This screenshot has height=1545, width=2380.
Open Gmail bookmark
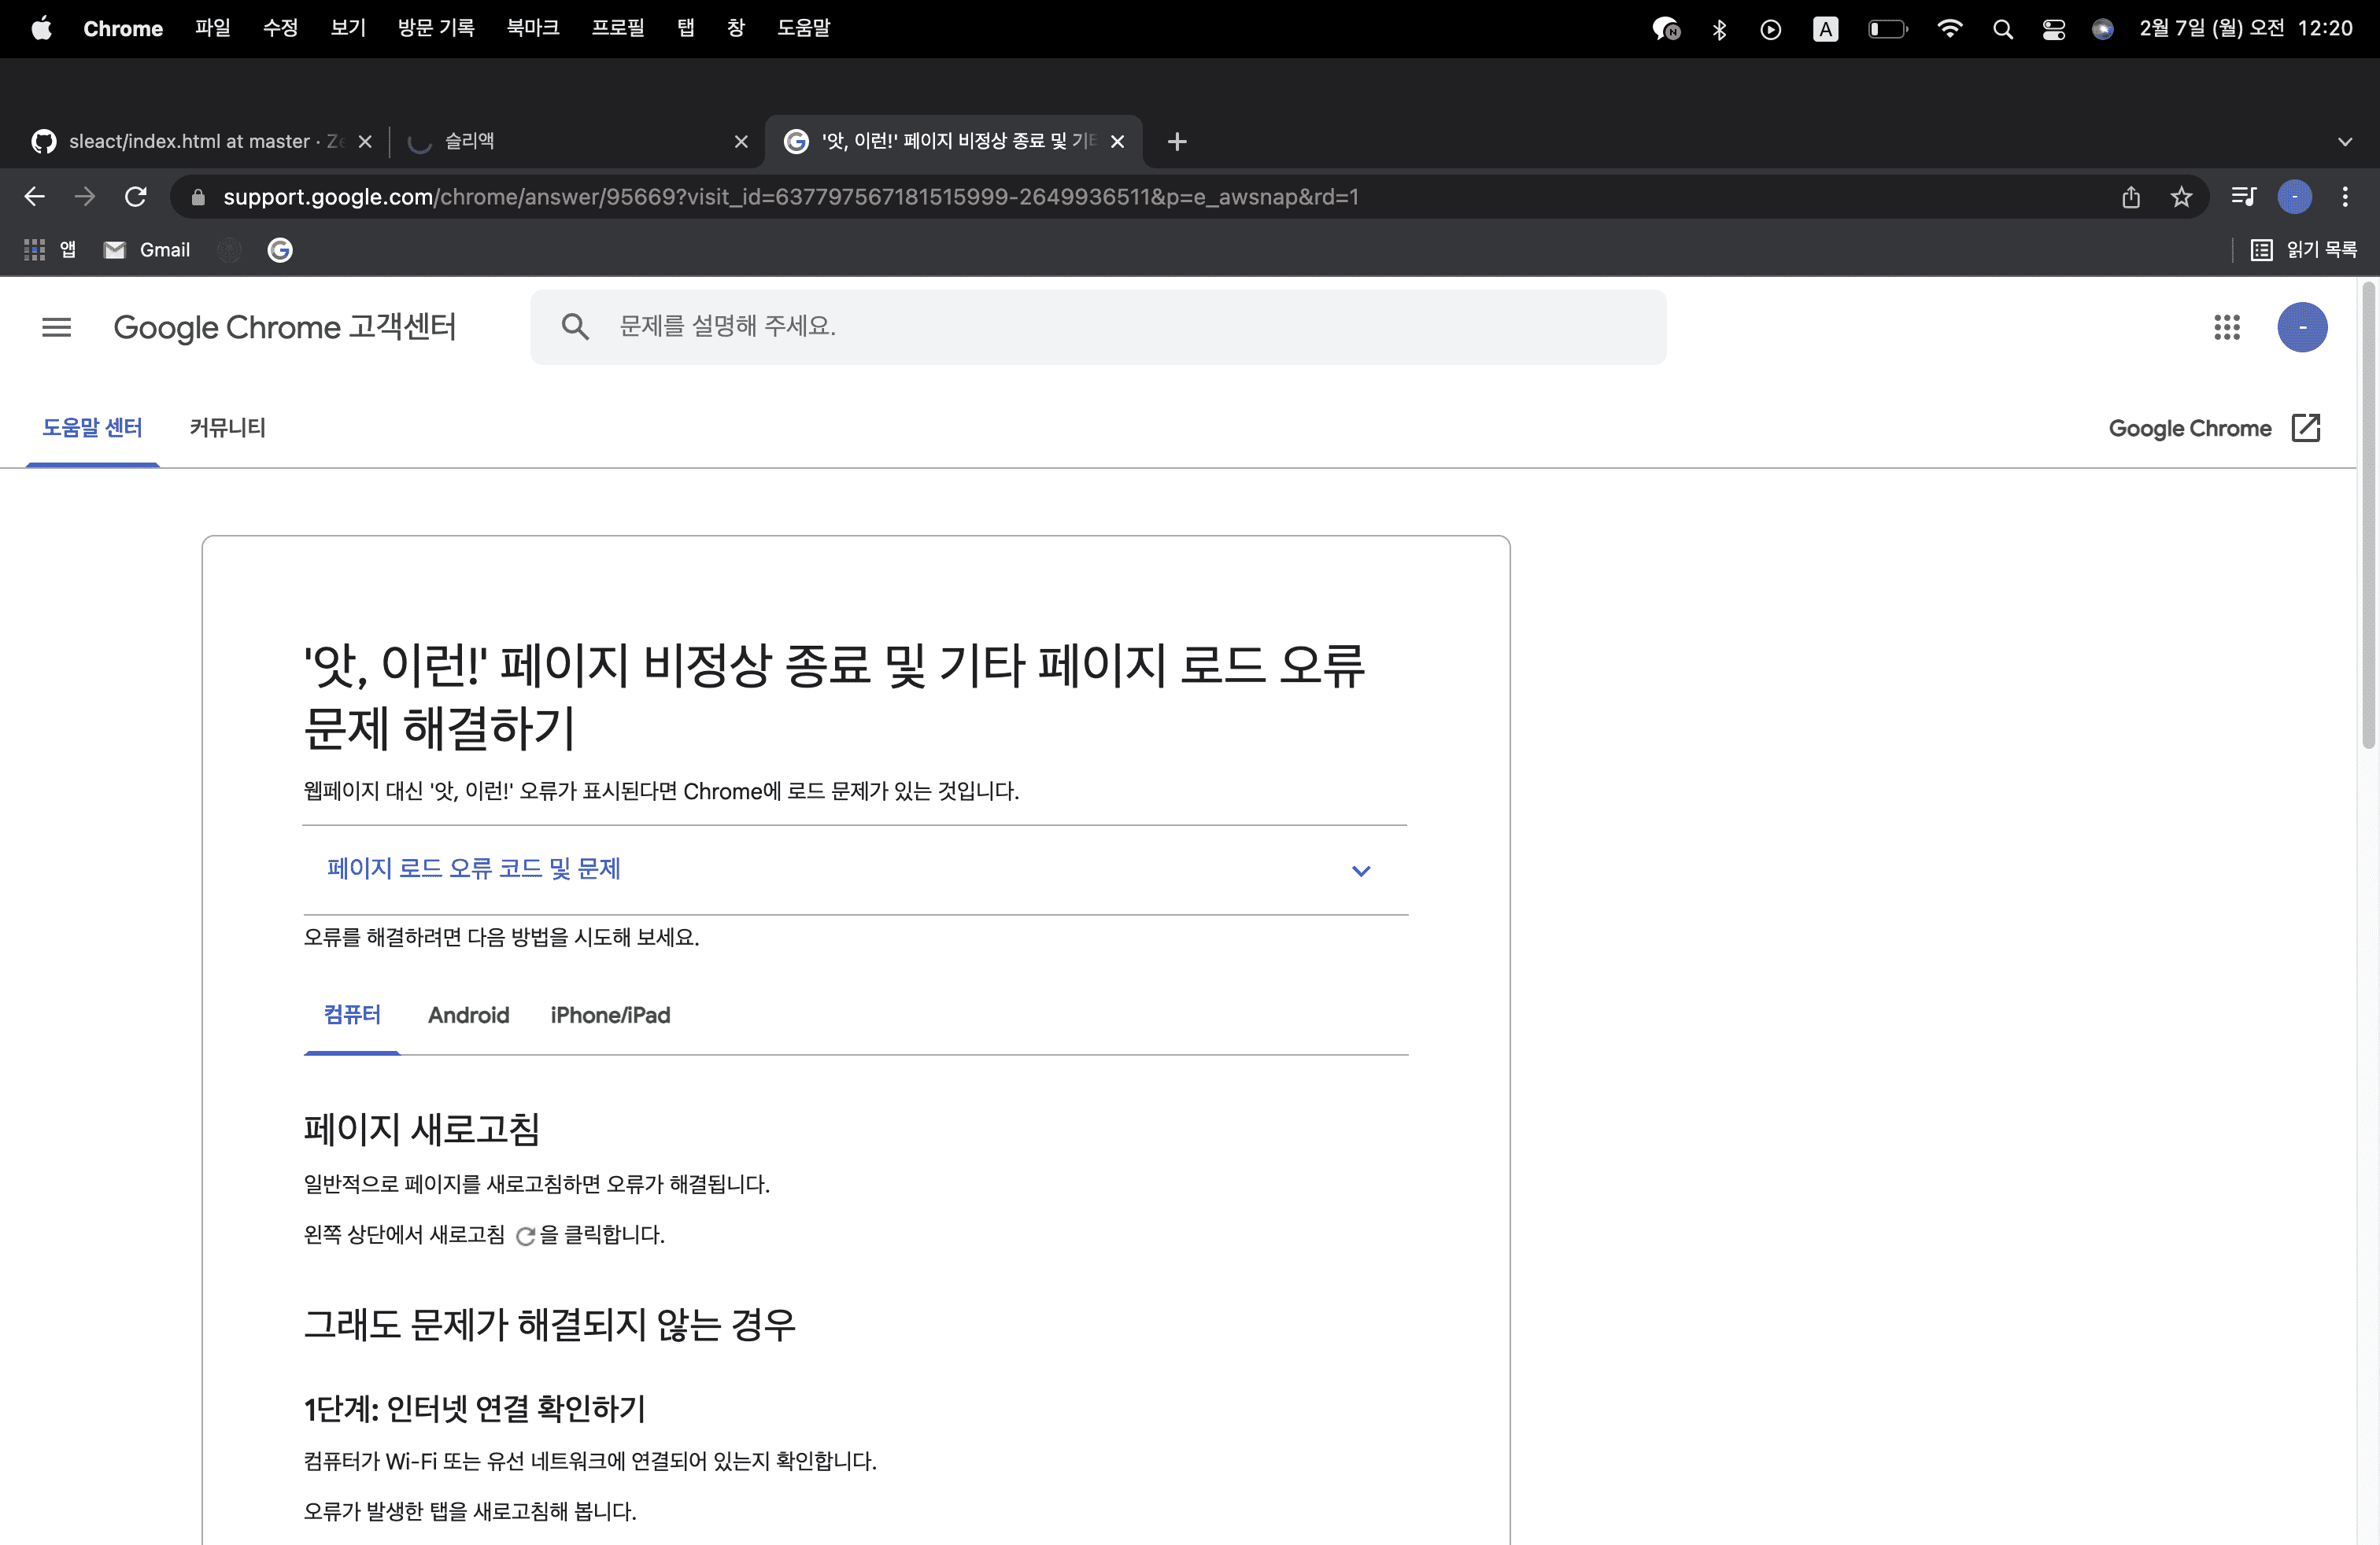pyautogui.click(x=148, y=250)
